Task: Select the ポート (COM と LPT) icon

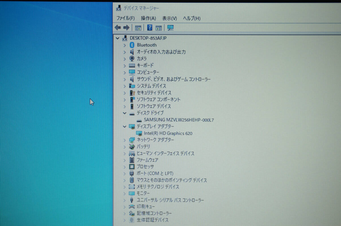Action: click(132, 173)
